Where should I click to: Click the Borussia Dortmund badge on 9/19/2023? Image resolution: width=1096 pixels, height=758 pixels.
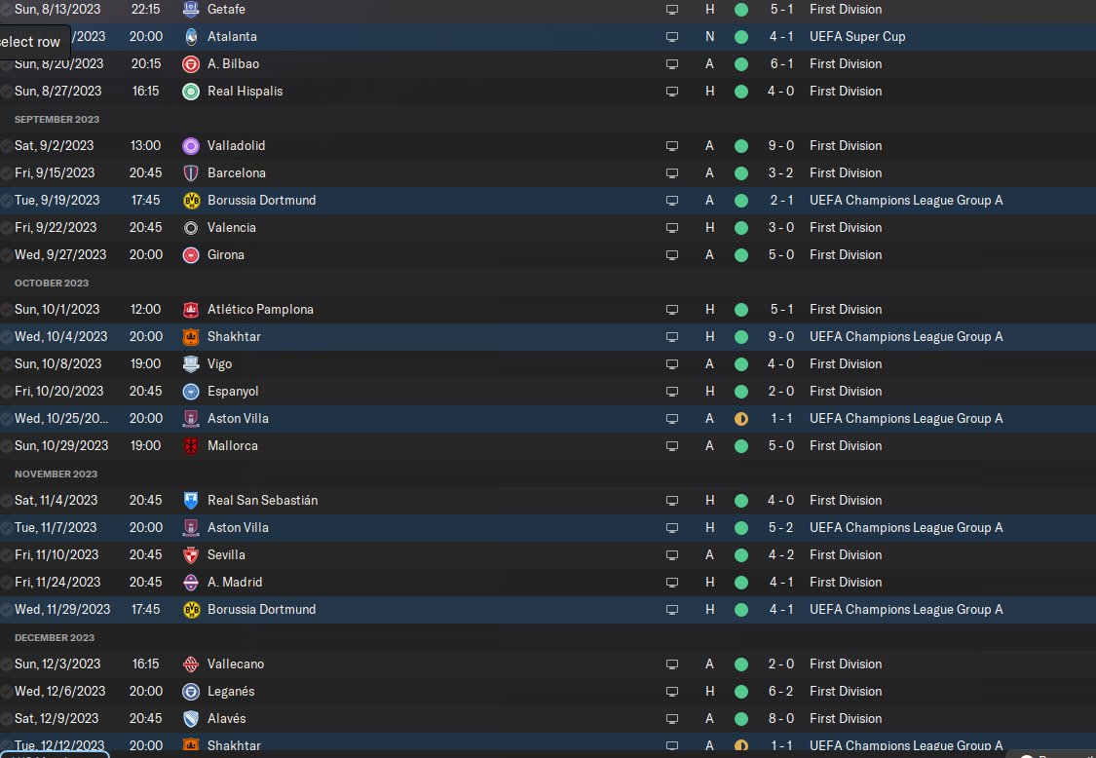pos(191,201)
